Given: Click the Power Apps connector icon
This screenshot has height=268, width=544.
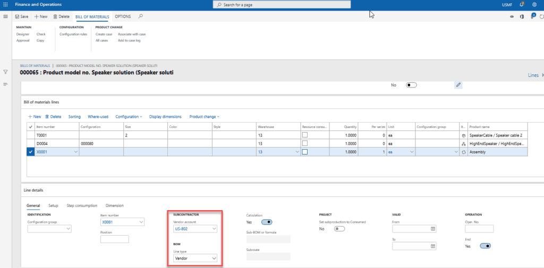Looking at the screenshot, I should tap(512, 16).
